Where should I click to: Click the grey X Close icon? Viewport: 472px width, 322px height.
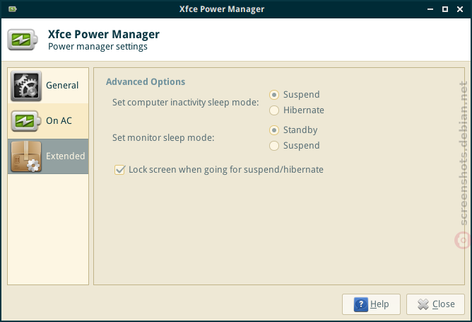pyautogui.click(x=423, y=304)
